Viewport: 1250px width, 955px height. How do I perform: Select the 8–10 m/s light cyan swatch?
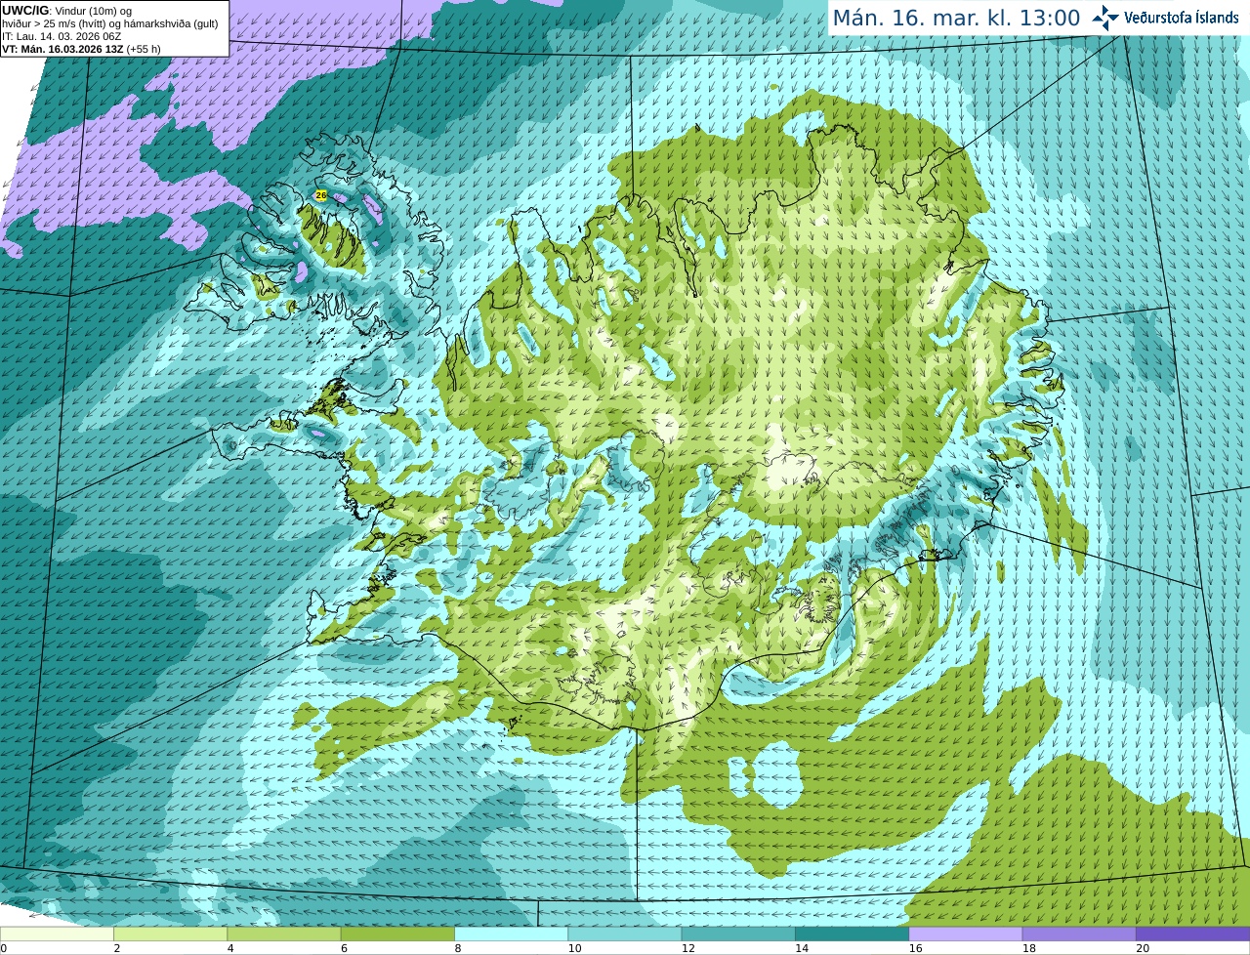coord(512,934)
